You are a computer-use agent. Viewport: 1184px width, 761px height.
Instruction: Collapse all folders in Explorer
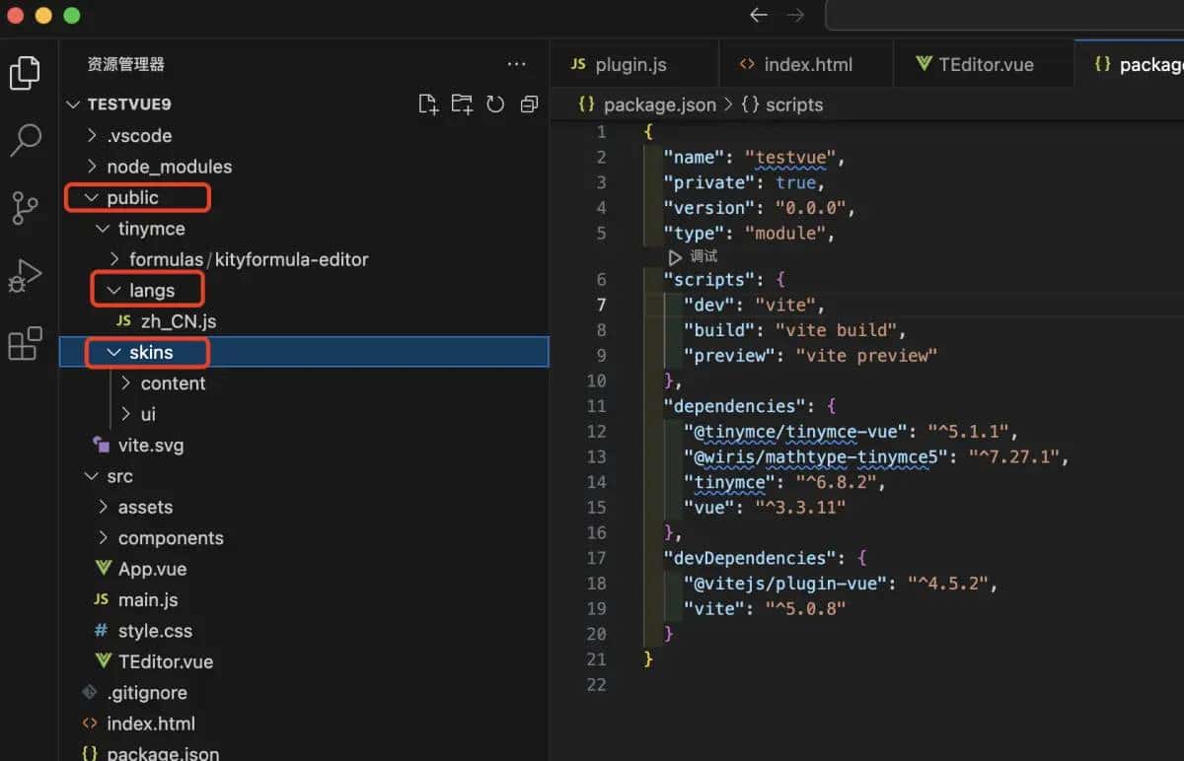529,104
